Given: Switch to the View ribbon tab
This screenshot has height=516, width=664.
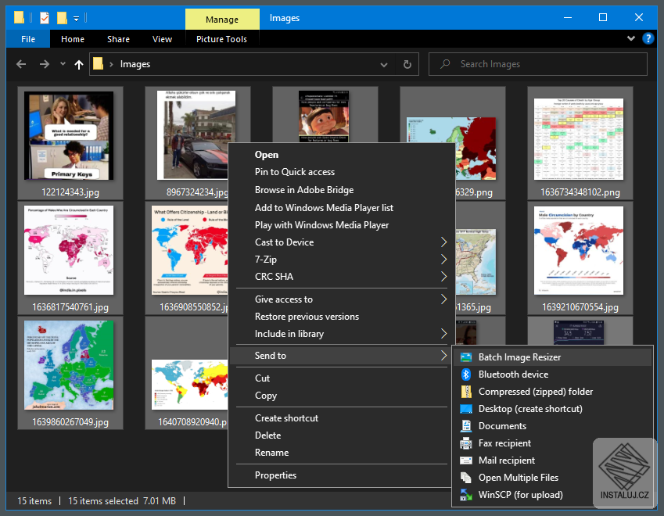Looking at the screenshot, I should (x=162, y=39).
